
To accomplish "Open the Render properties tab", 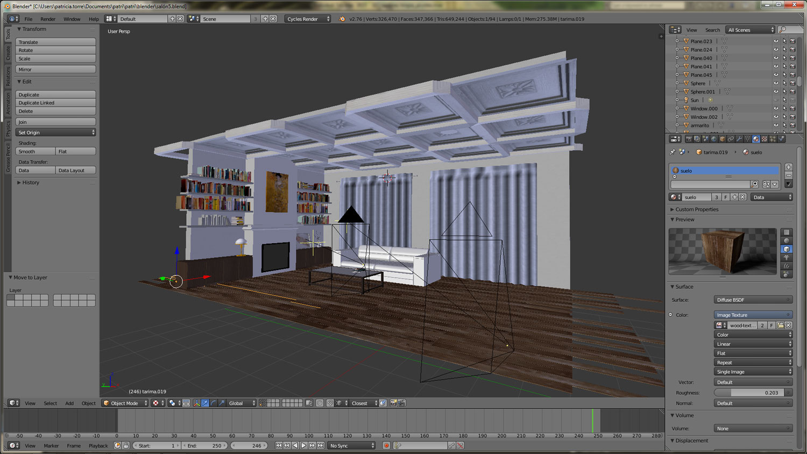I will pyautogui.click(x=689, y=138).
